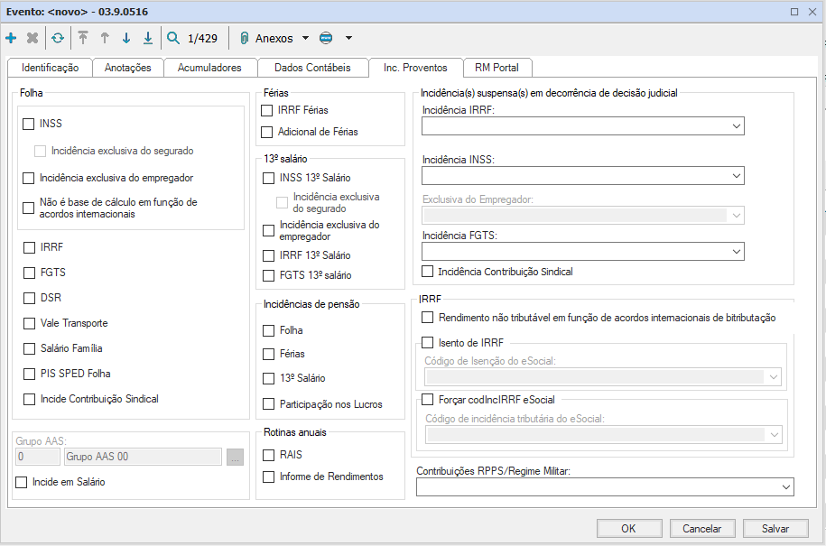Toggle the RAIS checkbox in Rotinas anuais
Screen dimensions: 826x546
(x=267, y=455)
